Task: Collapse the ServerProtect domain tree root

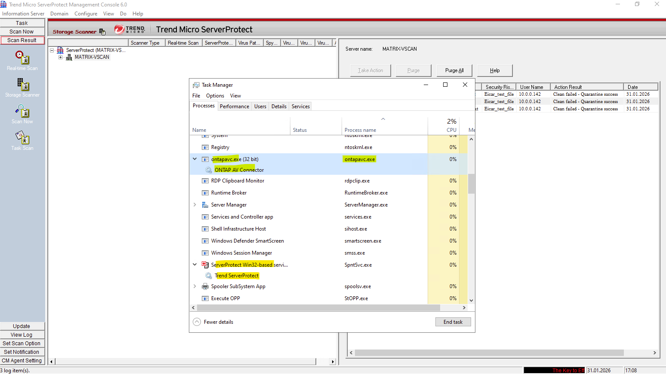Action: [52, 50]
